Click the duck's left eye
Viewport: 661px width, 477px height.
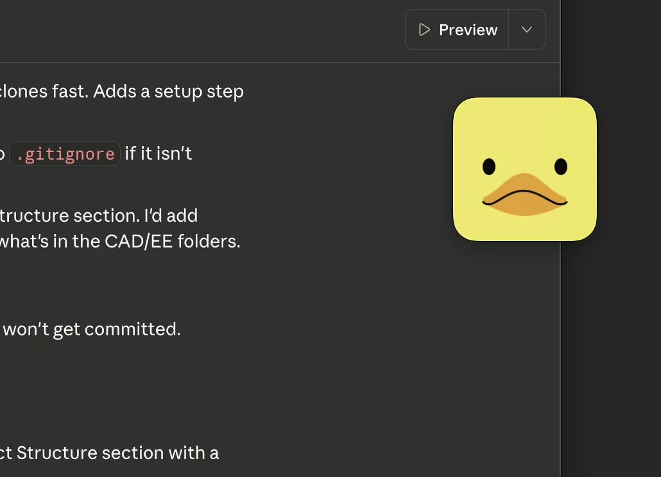coord(489,167)
